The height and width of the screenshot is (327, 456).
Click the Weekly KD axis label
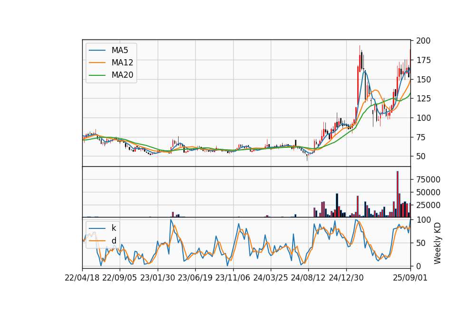[x=437, y=243]
